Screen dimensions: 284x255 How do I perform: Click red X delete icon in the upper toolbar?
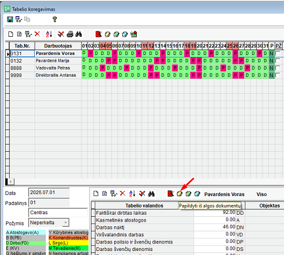(x=37, y=34)
